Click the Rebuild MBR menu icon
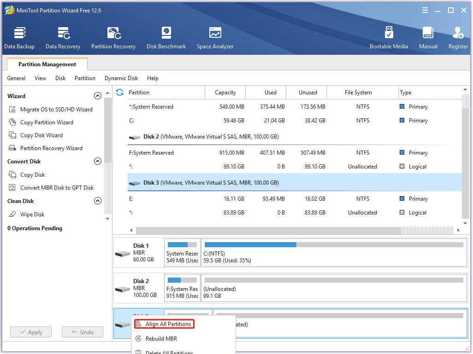The width and height of the screenshot is (473, 354). coord(138,339)
